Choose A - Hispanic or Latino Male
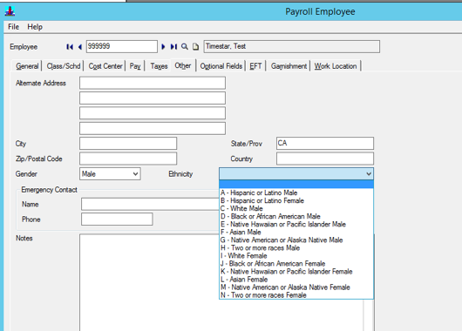The width and height of the screenshot is (462, 331). click(296, 193)
